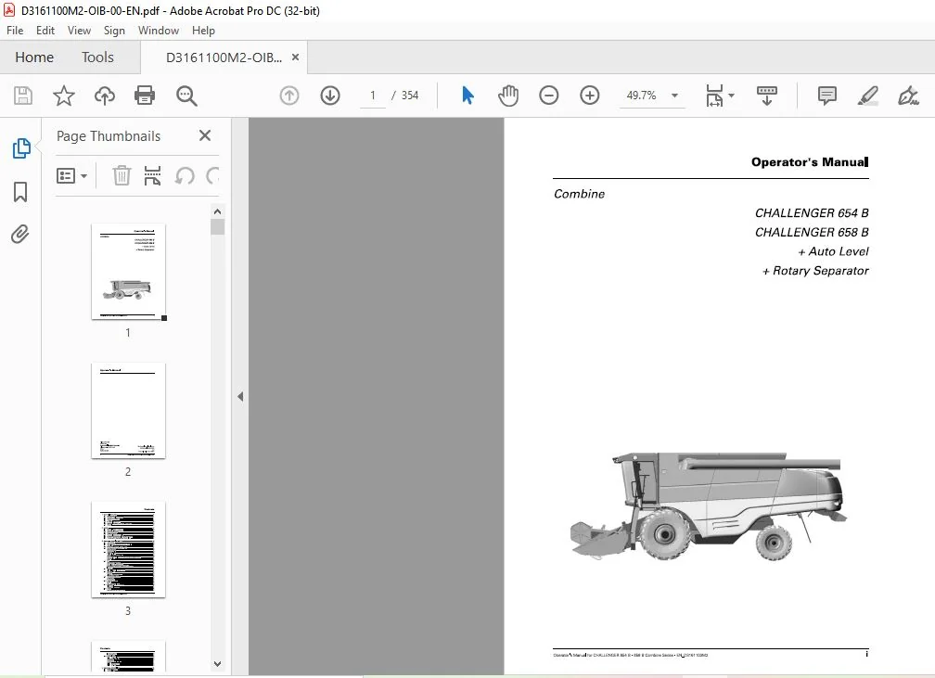Click the combine harvester illustration
The height and width of the screenshot is (678, 935).
[709, 505]
